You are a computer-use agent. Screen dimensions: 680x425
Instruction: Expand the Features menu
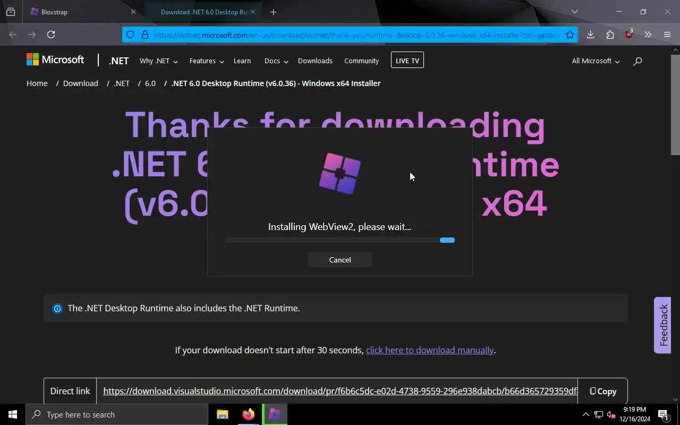pos(207,61)
